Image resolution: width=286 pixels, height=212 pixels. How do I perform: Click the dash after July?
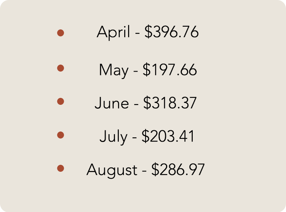coord(134,138)
